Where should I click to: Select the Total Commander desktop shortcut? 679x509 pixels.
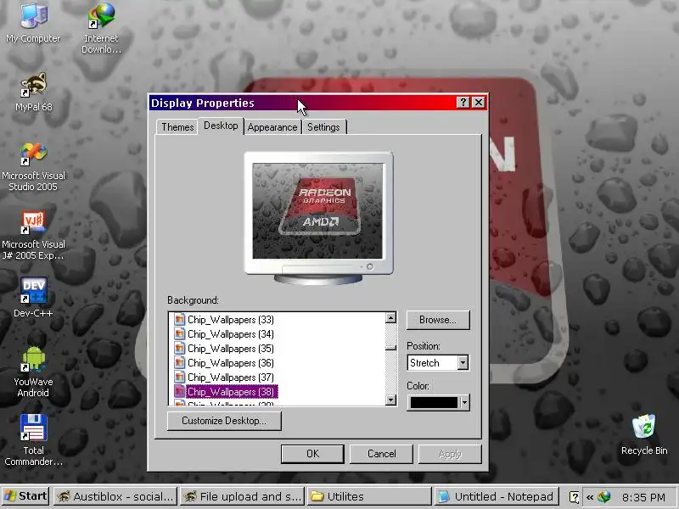point(33,439)
